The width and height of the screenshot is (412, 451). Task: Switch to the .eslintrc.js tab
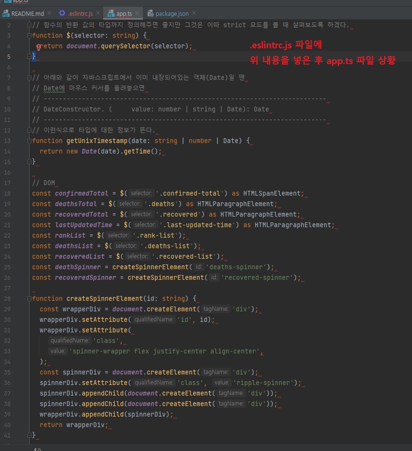[x=80, y=14]
